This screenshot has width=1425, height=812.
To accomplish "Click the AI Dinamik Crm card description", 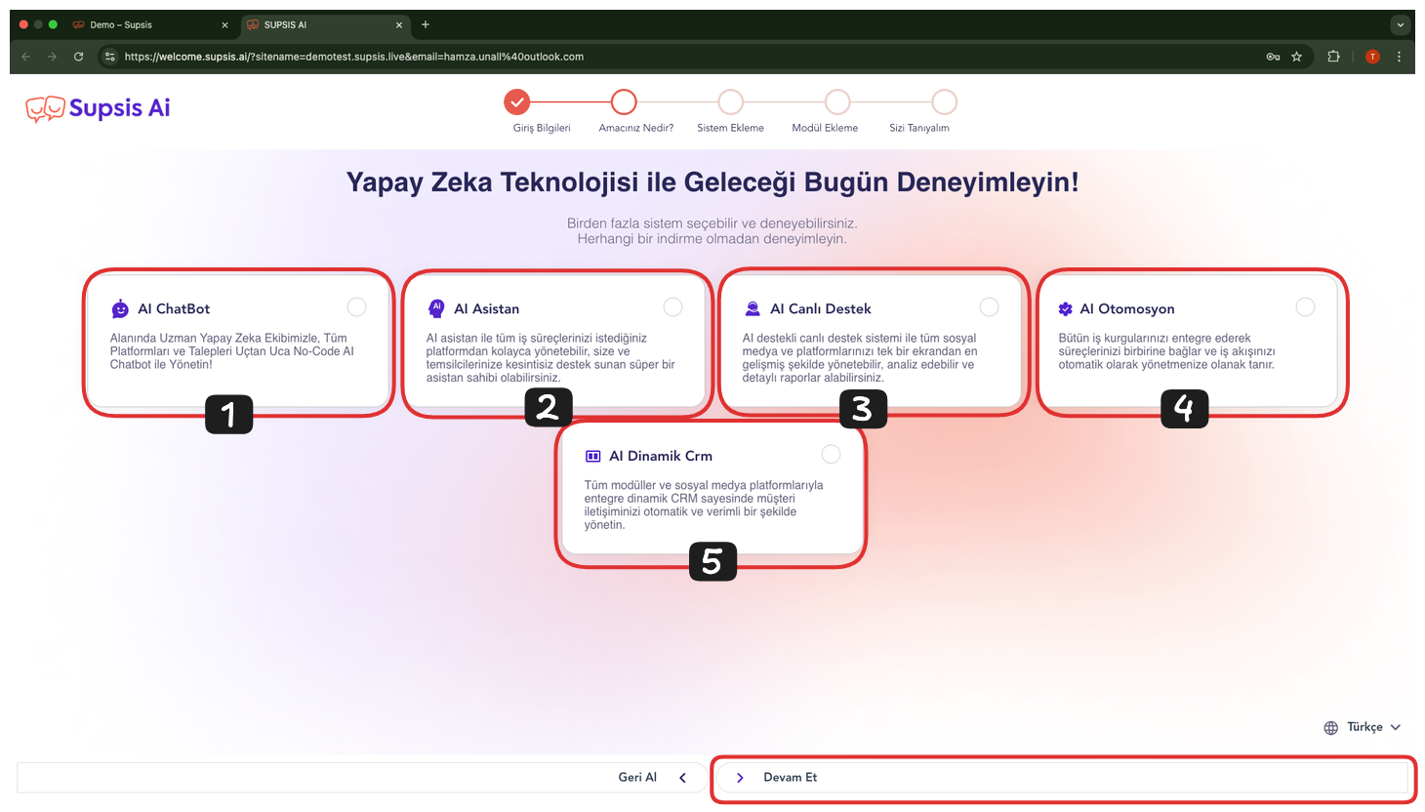I will coord(704,505).
